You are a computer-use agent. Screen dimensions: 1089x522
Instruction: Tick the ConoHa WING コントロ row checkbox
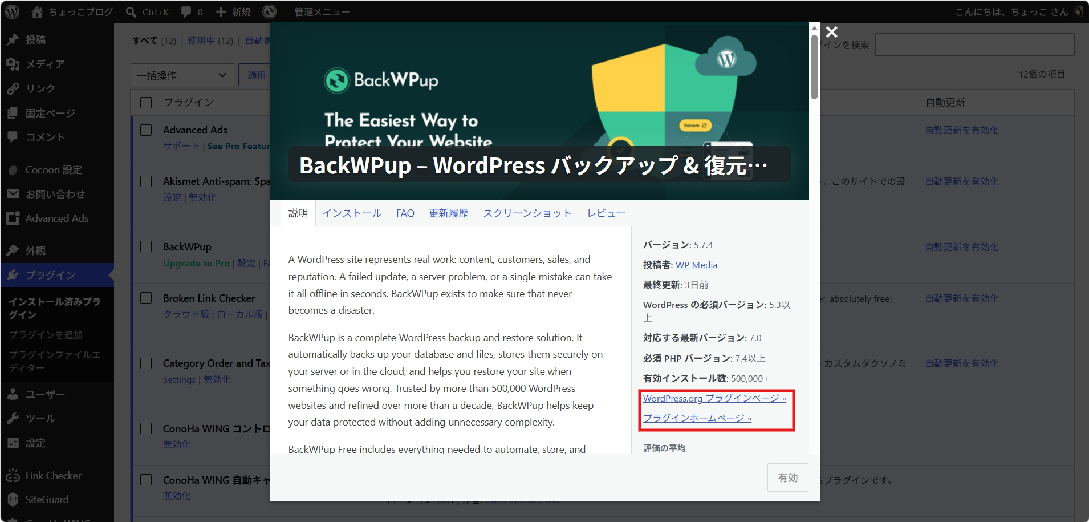point(146,428)
